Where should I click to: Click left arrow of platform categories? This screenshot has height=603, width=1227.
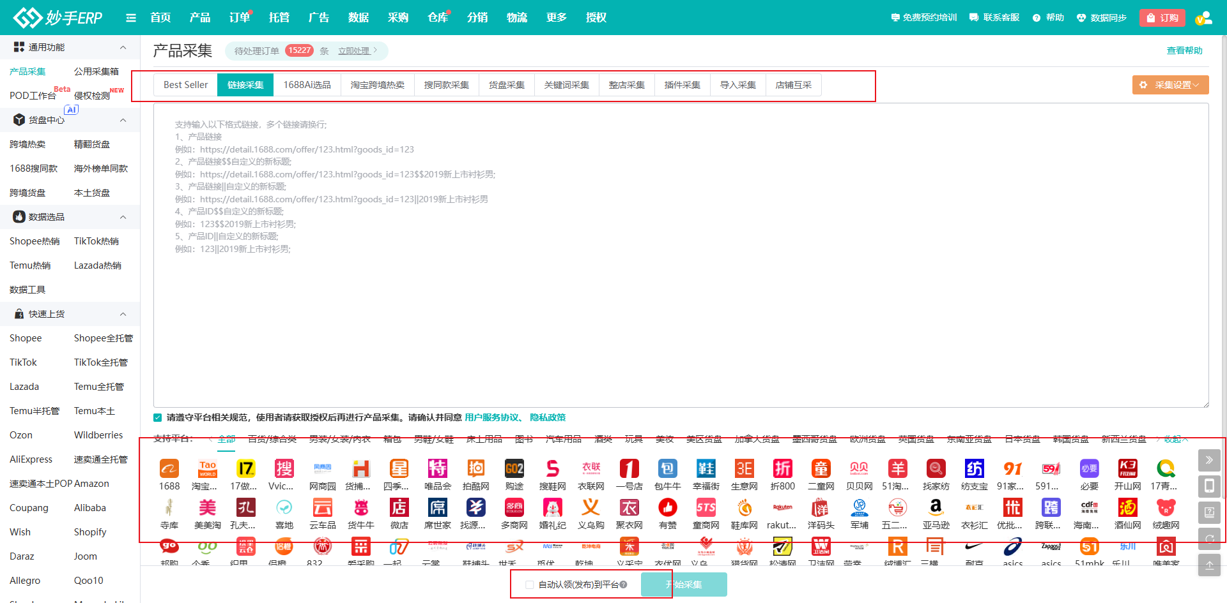pyautogui.click(x=211, y=439)
